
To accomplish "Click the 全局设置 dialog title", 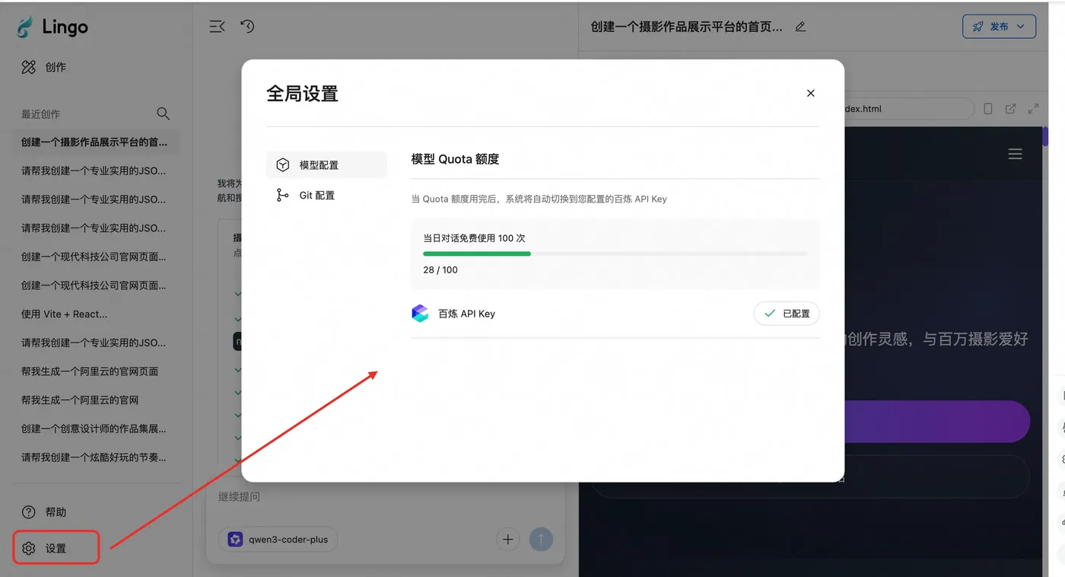I will (302, 94).
